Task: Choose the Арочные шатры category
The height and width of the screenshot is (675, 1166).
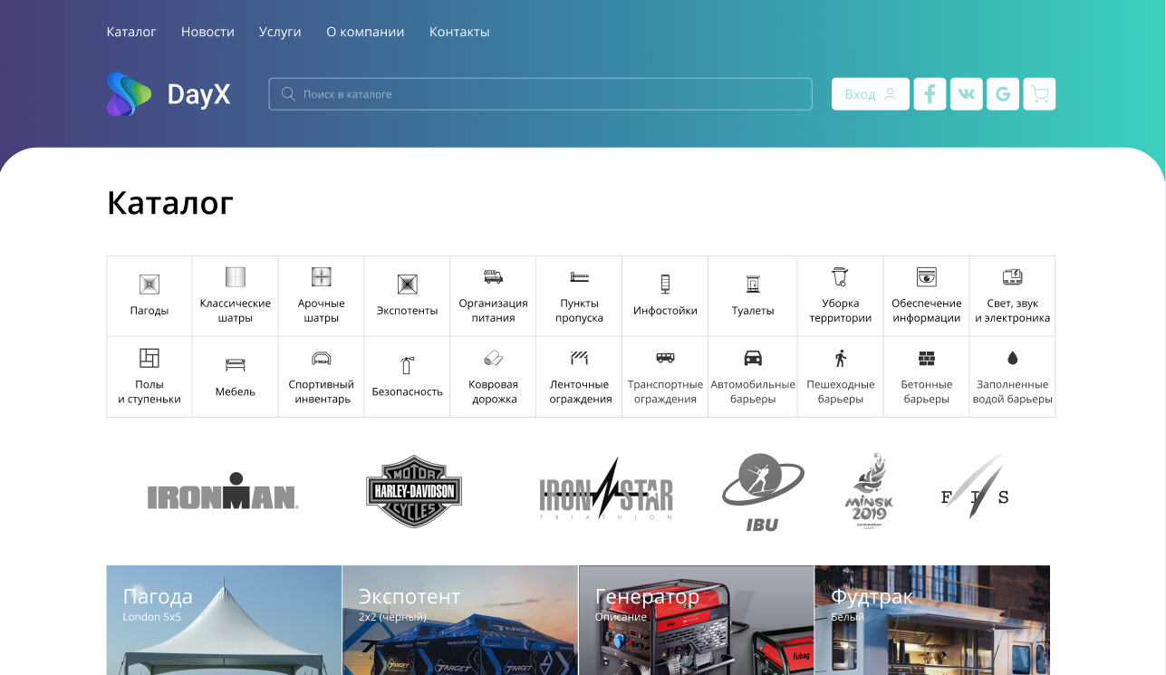Action: [x=322, y=296]
